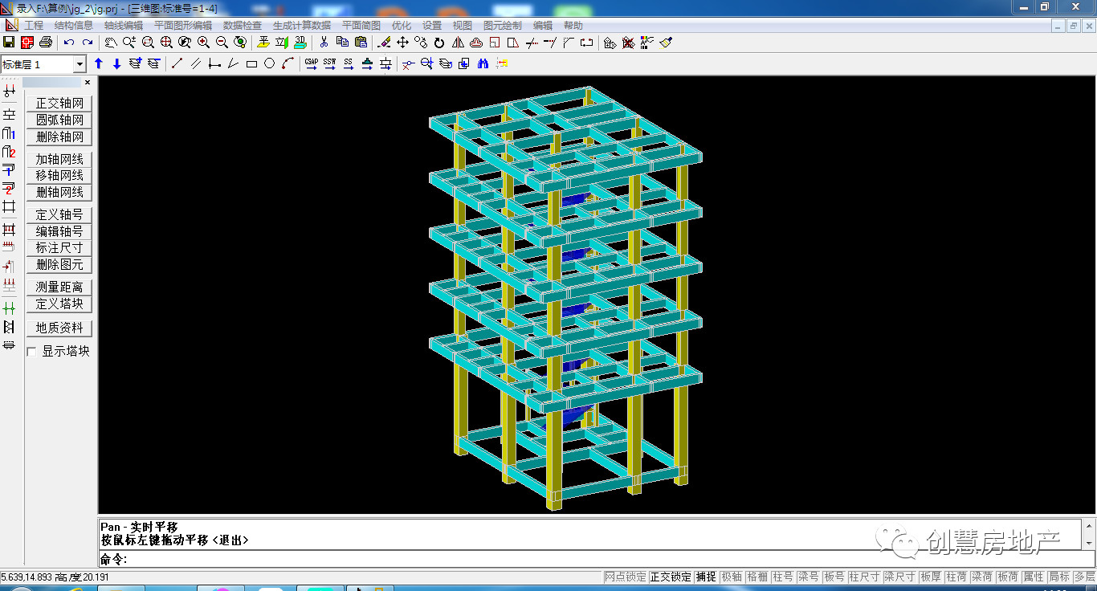
Task: Click the 删除轴网 button
Action: pos(59,137)
